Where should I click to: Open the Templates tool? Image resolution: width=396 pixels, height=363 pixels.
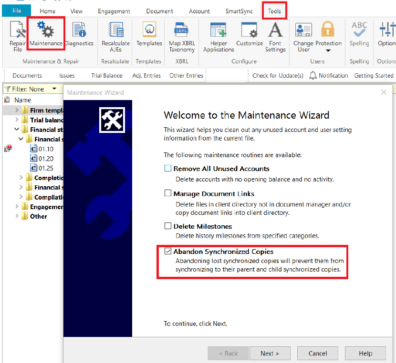[149, 34]
